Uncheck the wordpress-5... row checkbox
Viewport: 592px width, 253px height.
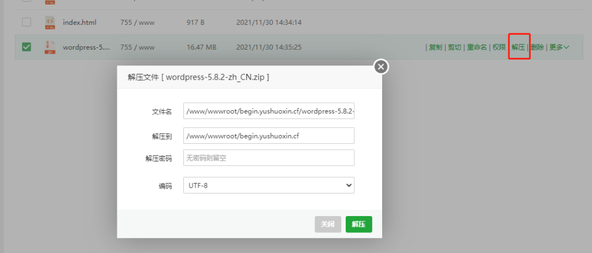click(27, 47)
